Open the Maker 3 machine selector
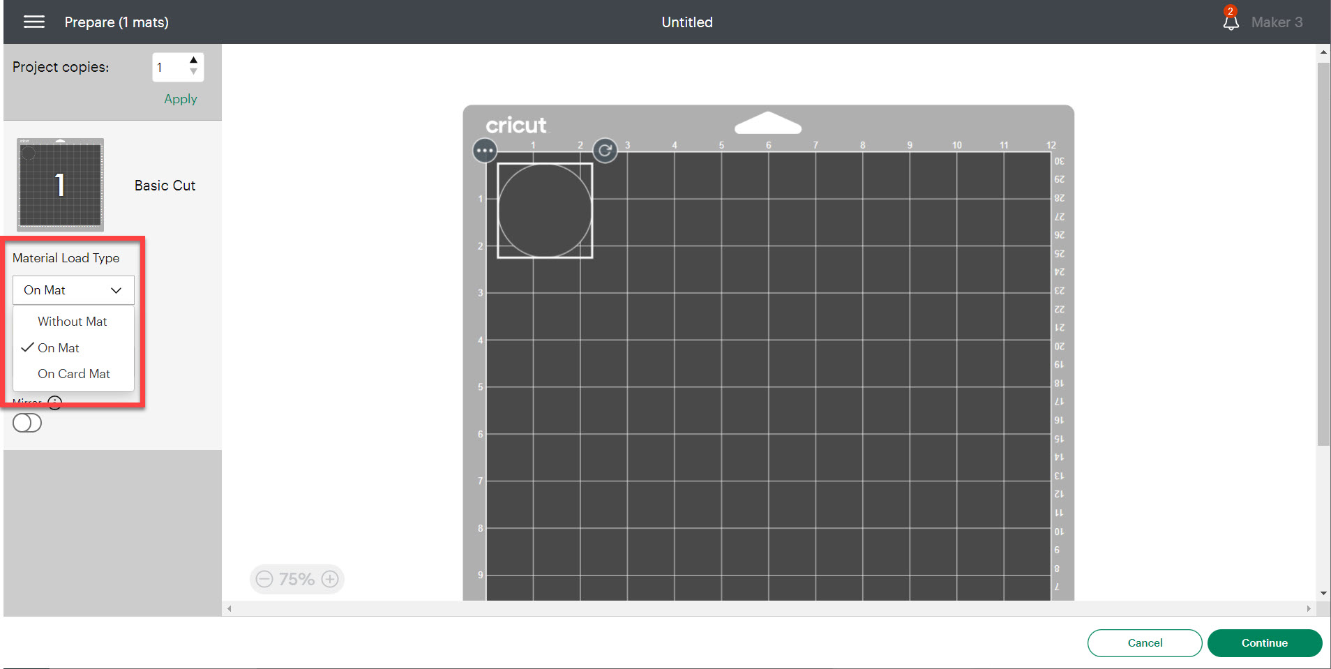Image resolution: width=1331 pixels, height=669 pixels. click(x=1277, y=22)
